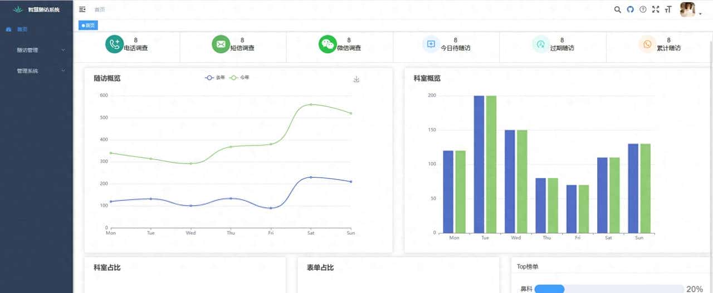
Task: Click the 过期随访 clock icon
Action: click(540, 44)
